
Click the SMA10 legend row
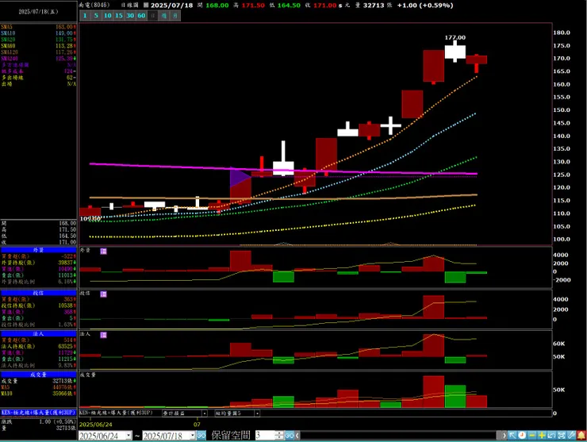38,33
